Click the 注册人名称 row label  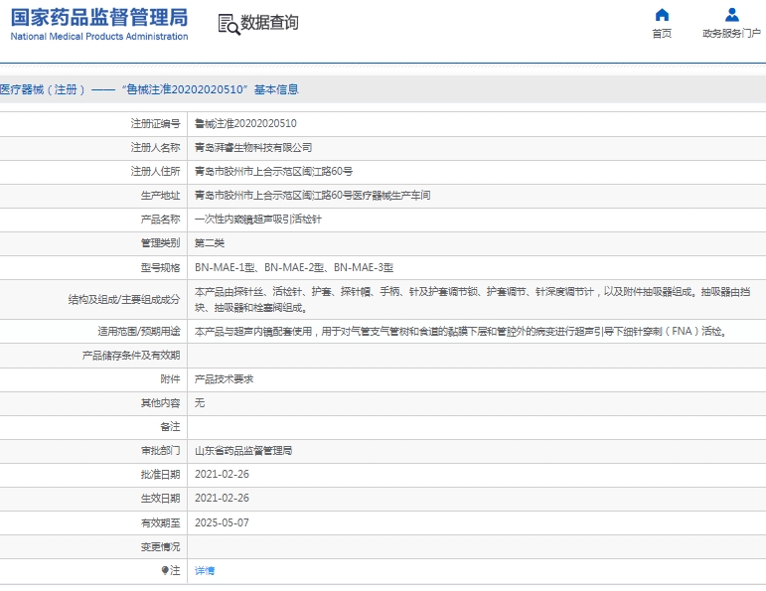pyautogui.click(x=155, y=148)
